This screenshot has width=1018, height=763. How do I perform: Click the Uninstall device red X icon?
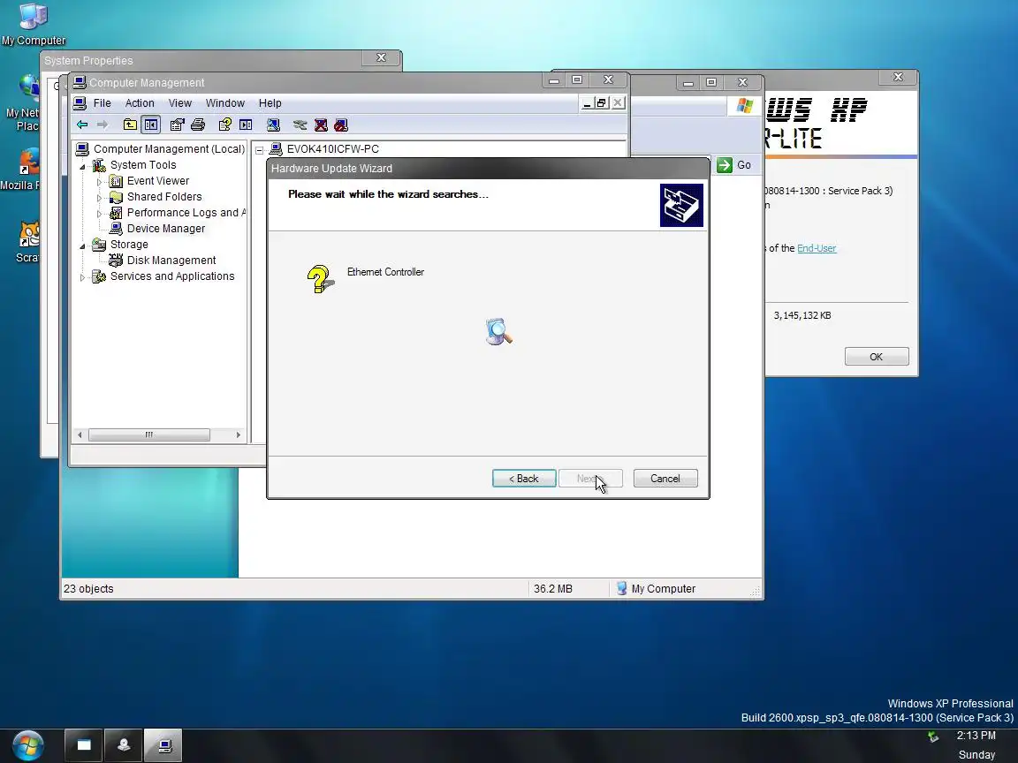(x=321, y=125)
